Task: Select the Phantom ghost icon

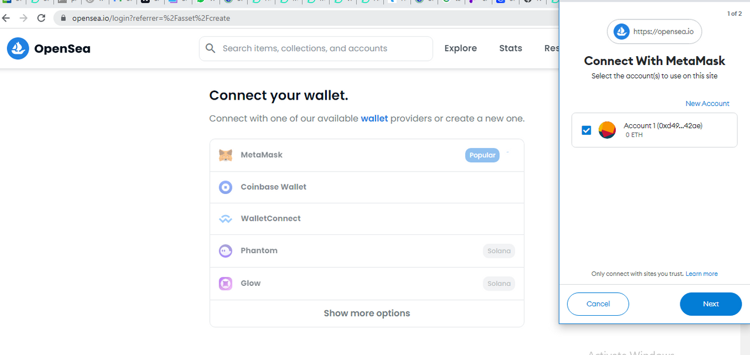Action: [x=226, y=251]
